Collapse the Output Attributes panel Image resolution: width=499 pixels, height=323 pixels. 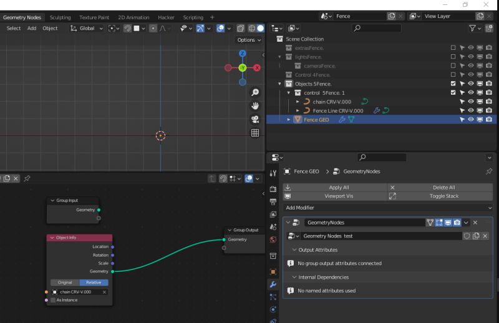(x=294, y=250)
